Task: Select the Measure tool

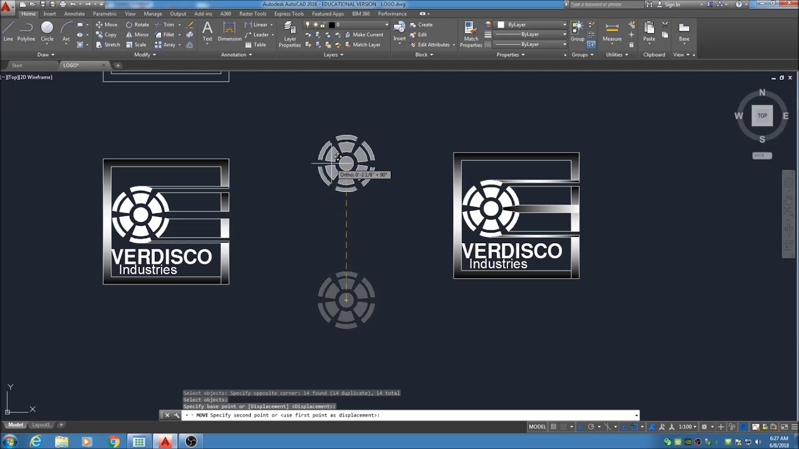Action: pyautogui.click(x=612, y=31)
